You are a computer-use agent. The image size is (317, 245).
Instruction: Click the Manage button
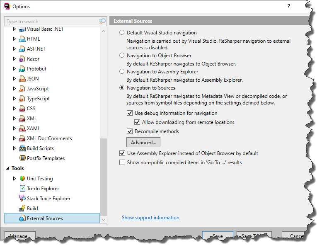(20, 236)
